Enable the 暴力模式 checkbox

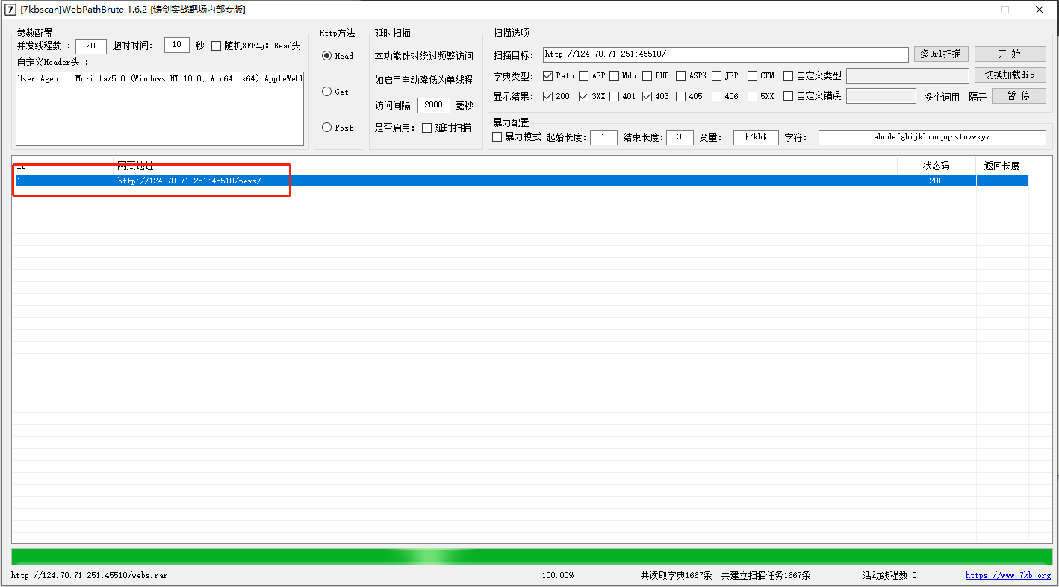pyautogui.click(x=497, y=137)
